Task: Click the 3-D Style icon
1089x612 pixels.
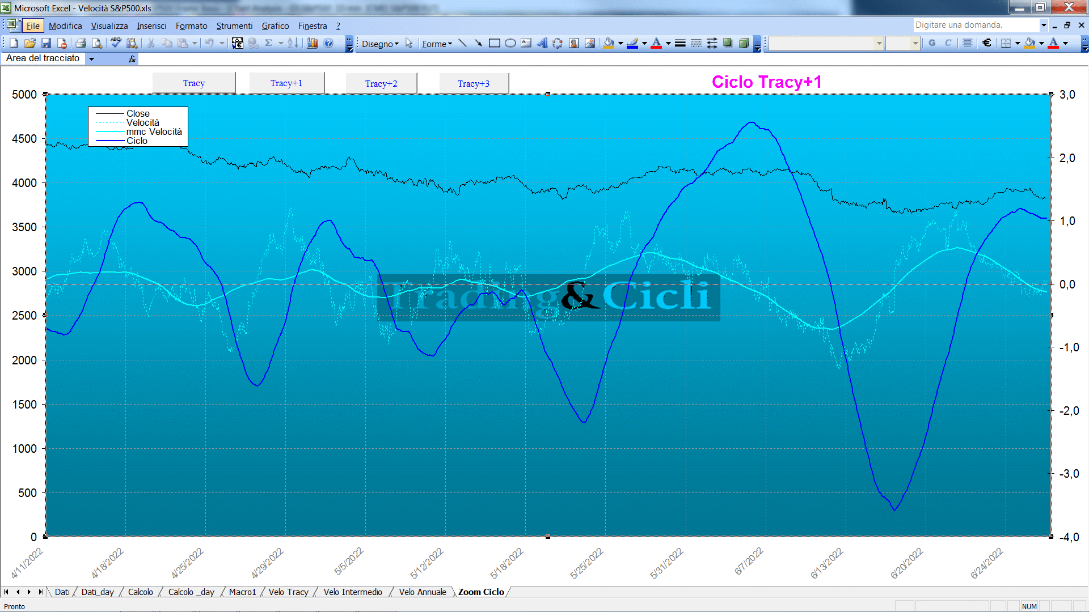Action: coord(744,43)
